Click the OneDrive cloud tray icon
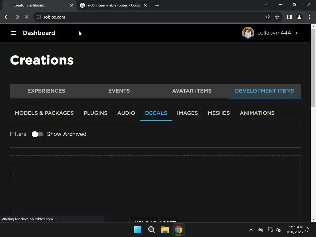316x237 pixels. pos(261,230)
